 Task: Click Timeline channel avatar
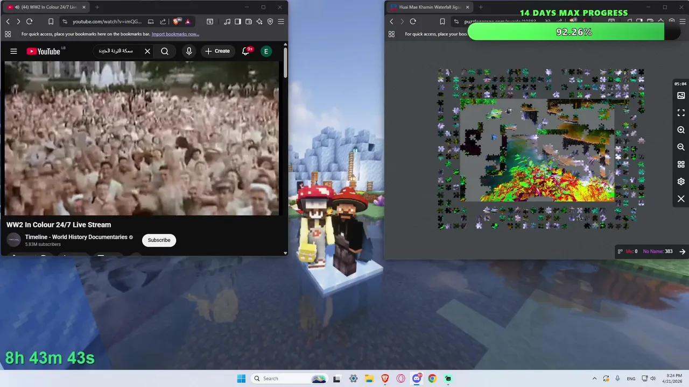tap(13, 240)
